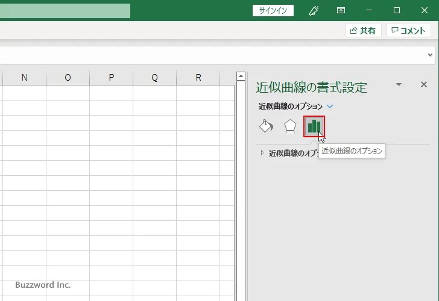Click the pen icon in title bar
Image resolution: width=439 pixels, height=301 pixels.
click(x=314, y=10)
